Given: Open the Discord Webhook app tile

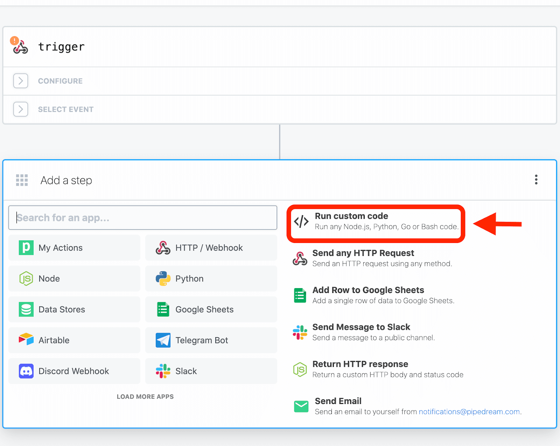Looking at the screenshot, I should (74, 371).
